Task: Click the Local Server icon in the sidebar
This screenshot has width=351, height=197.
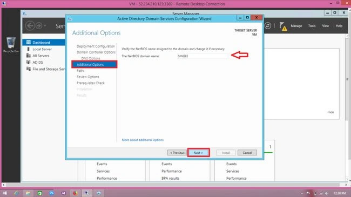Action: (x=29, y=49)
